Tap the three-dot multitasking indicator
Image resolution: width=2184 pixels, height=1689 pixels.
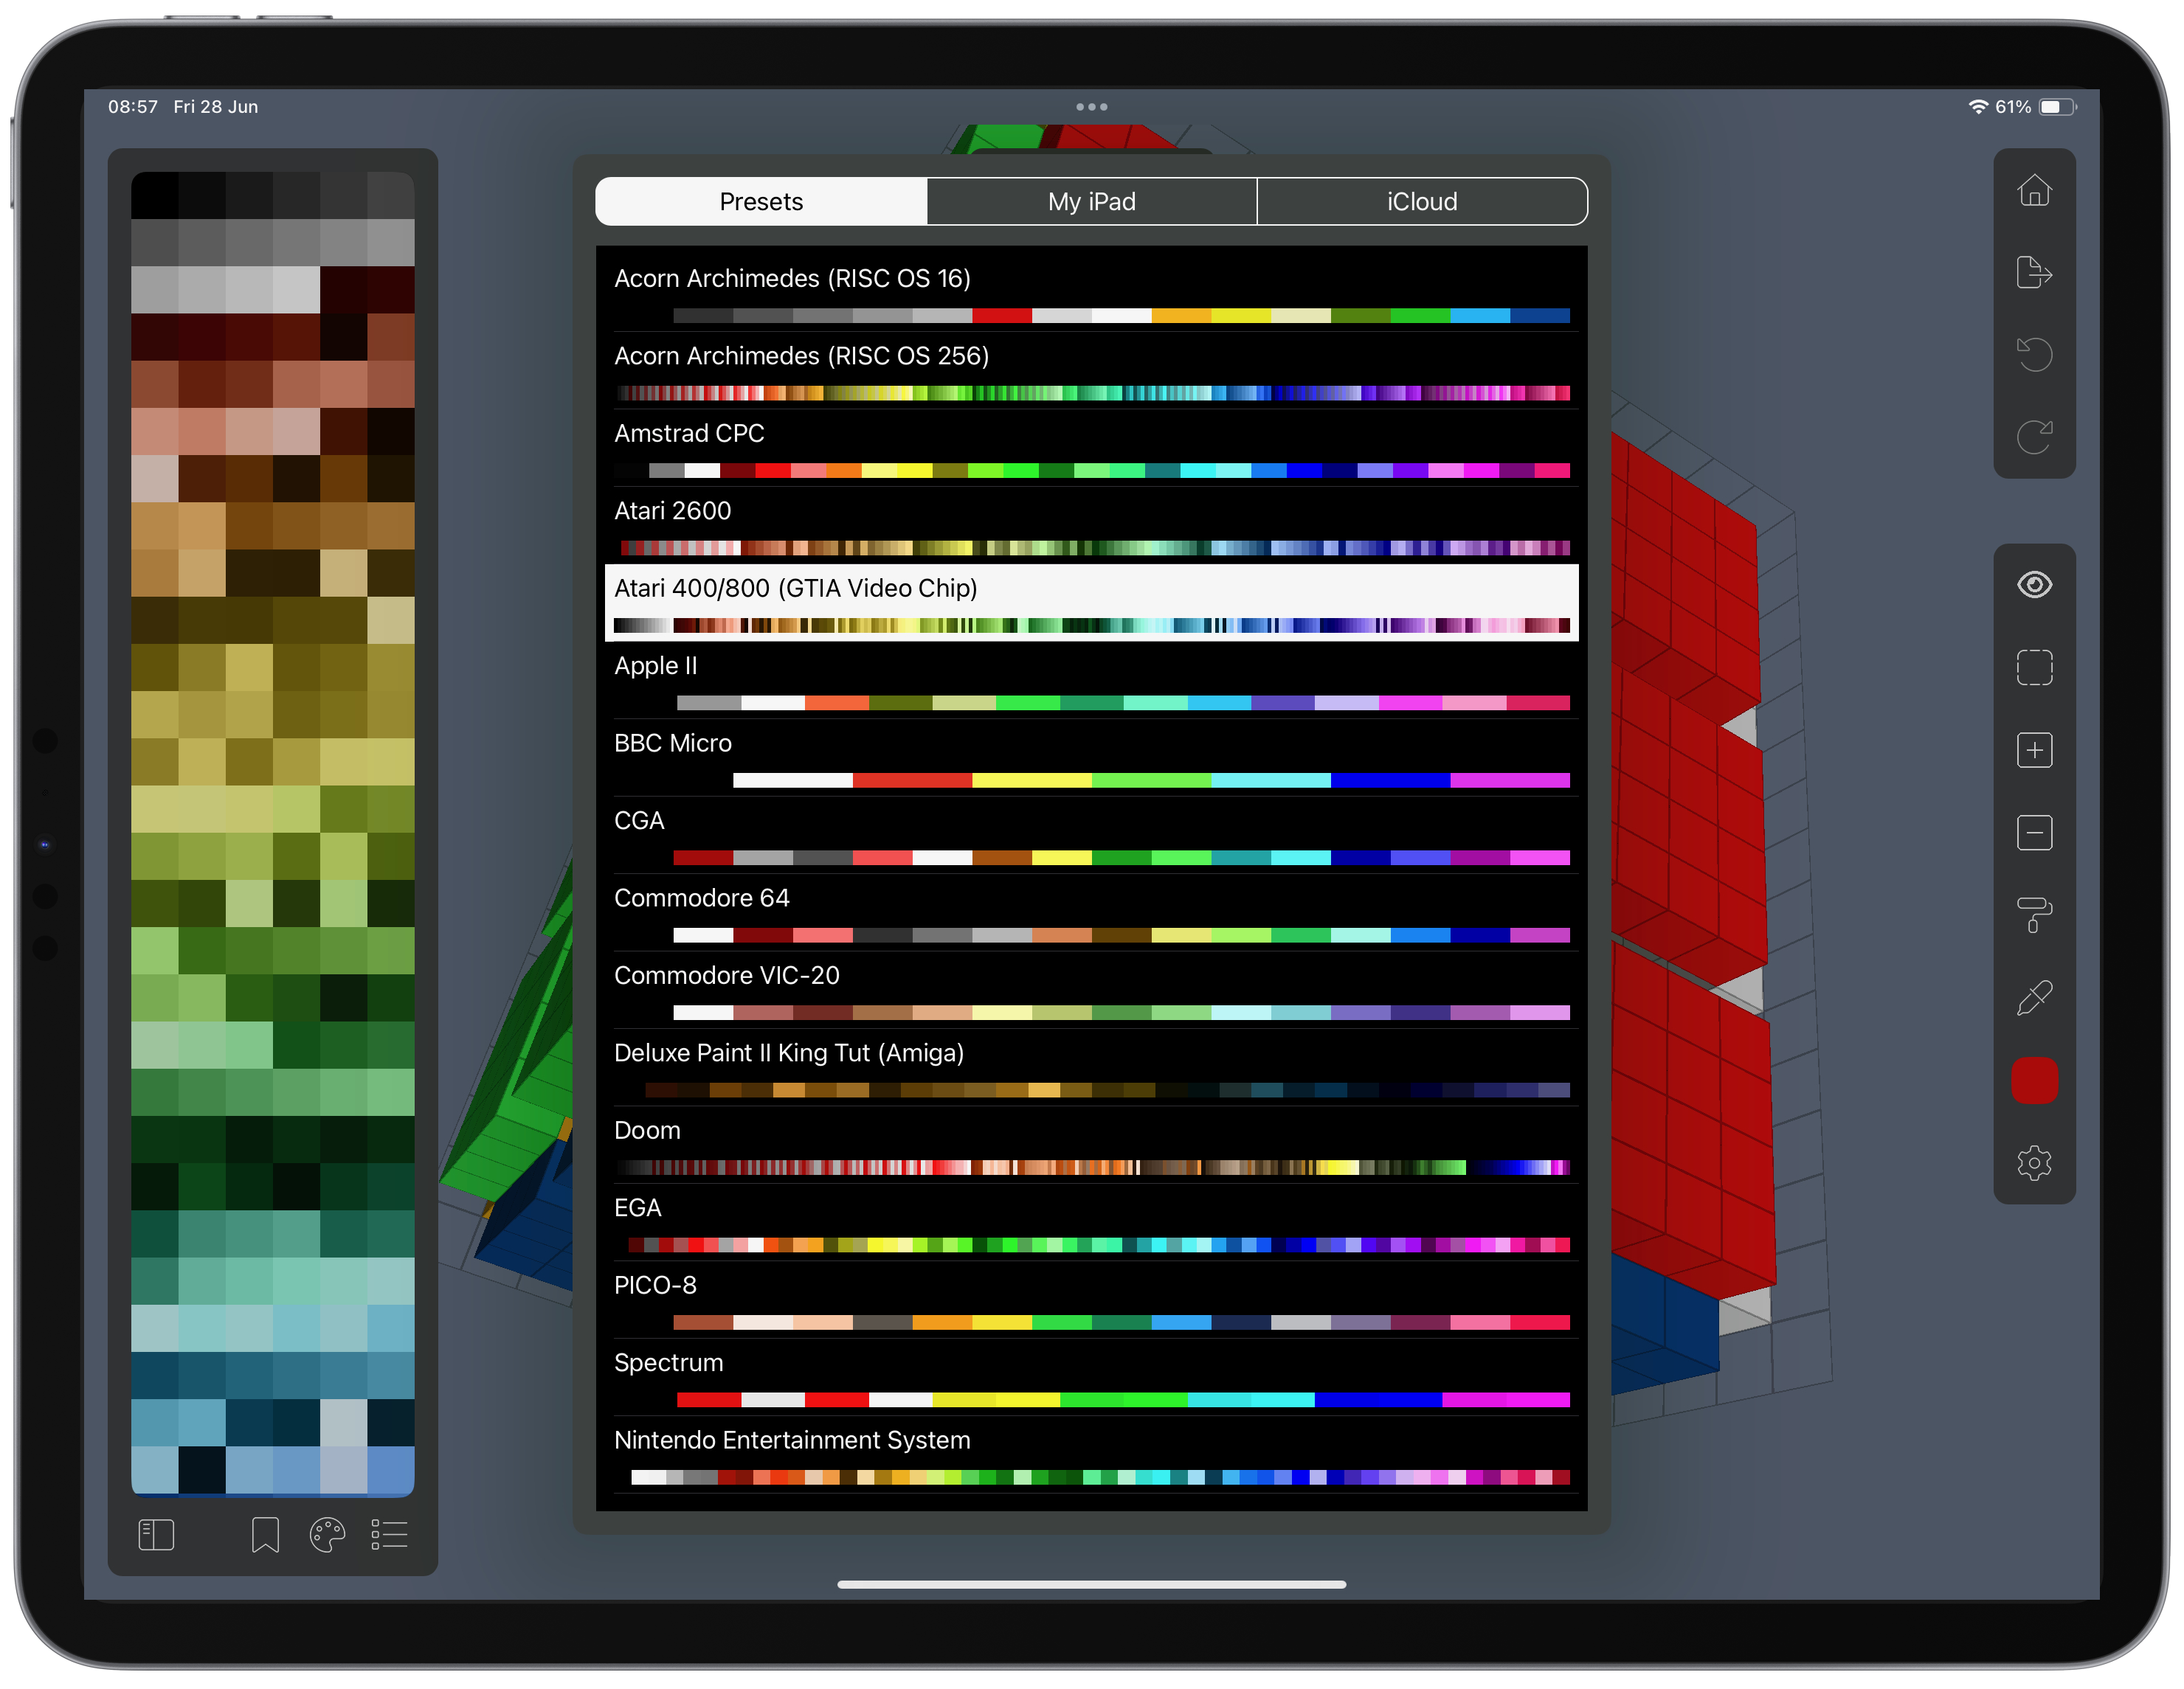click(1091, 107)
